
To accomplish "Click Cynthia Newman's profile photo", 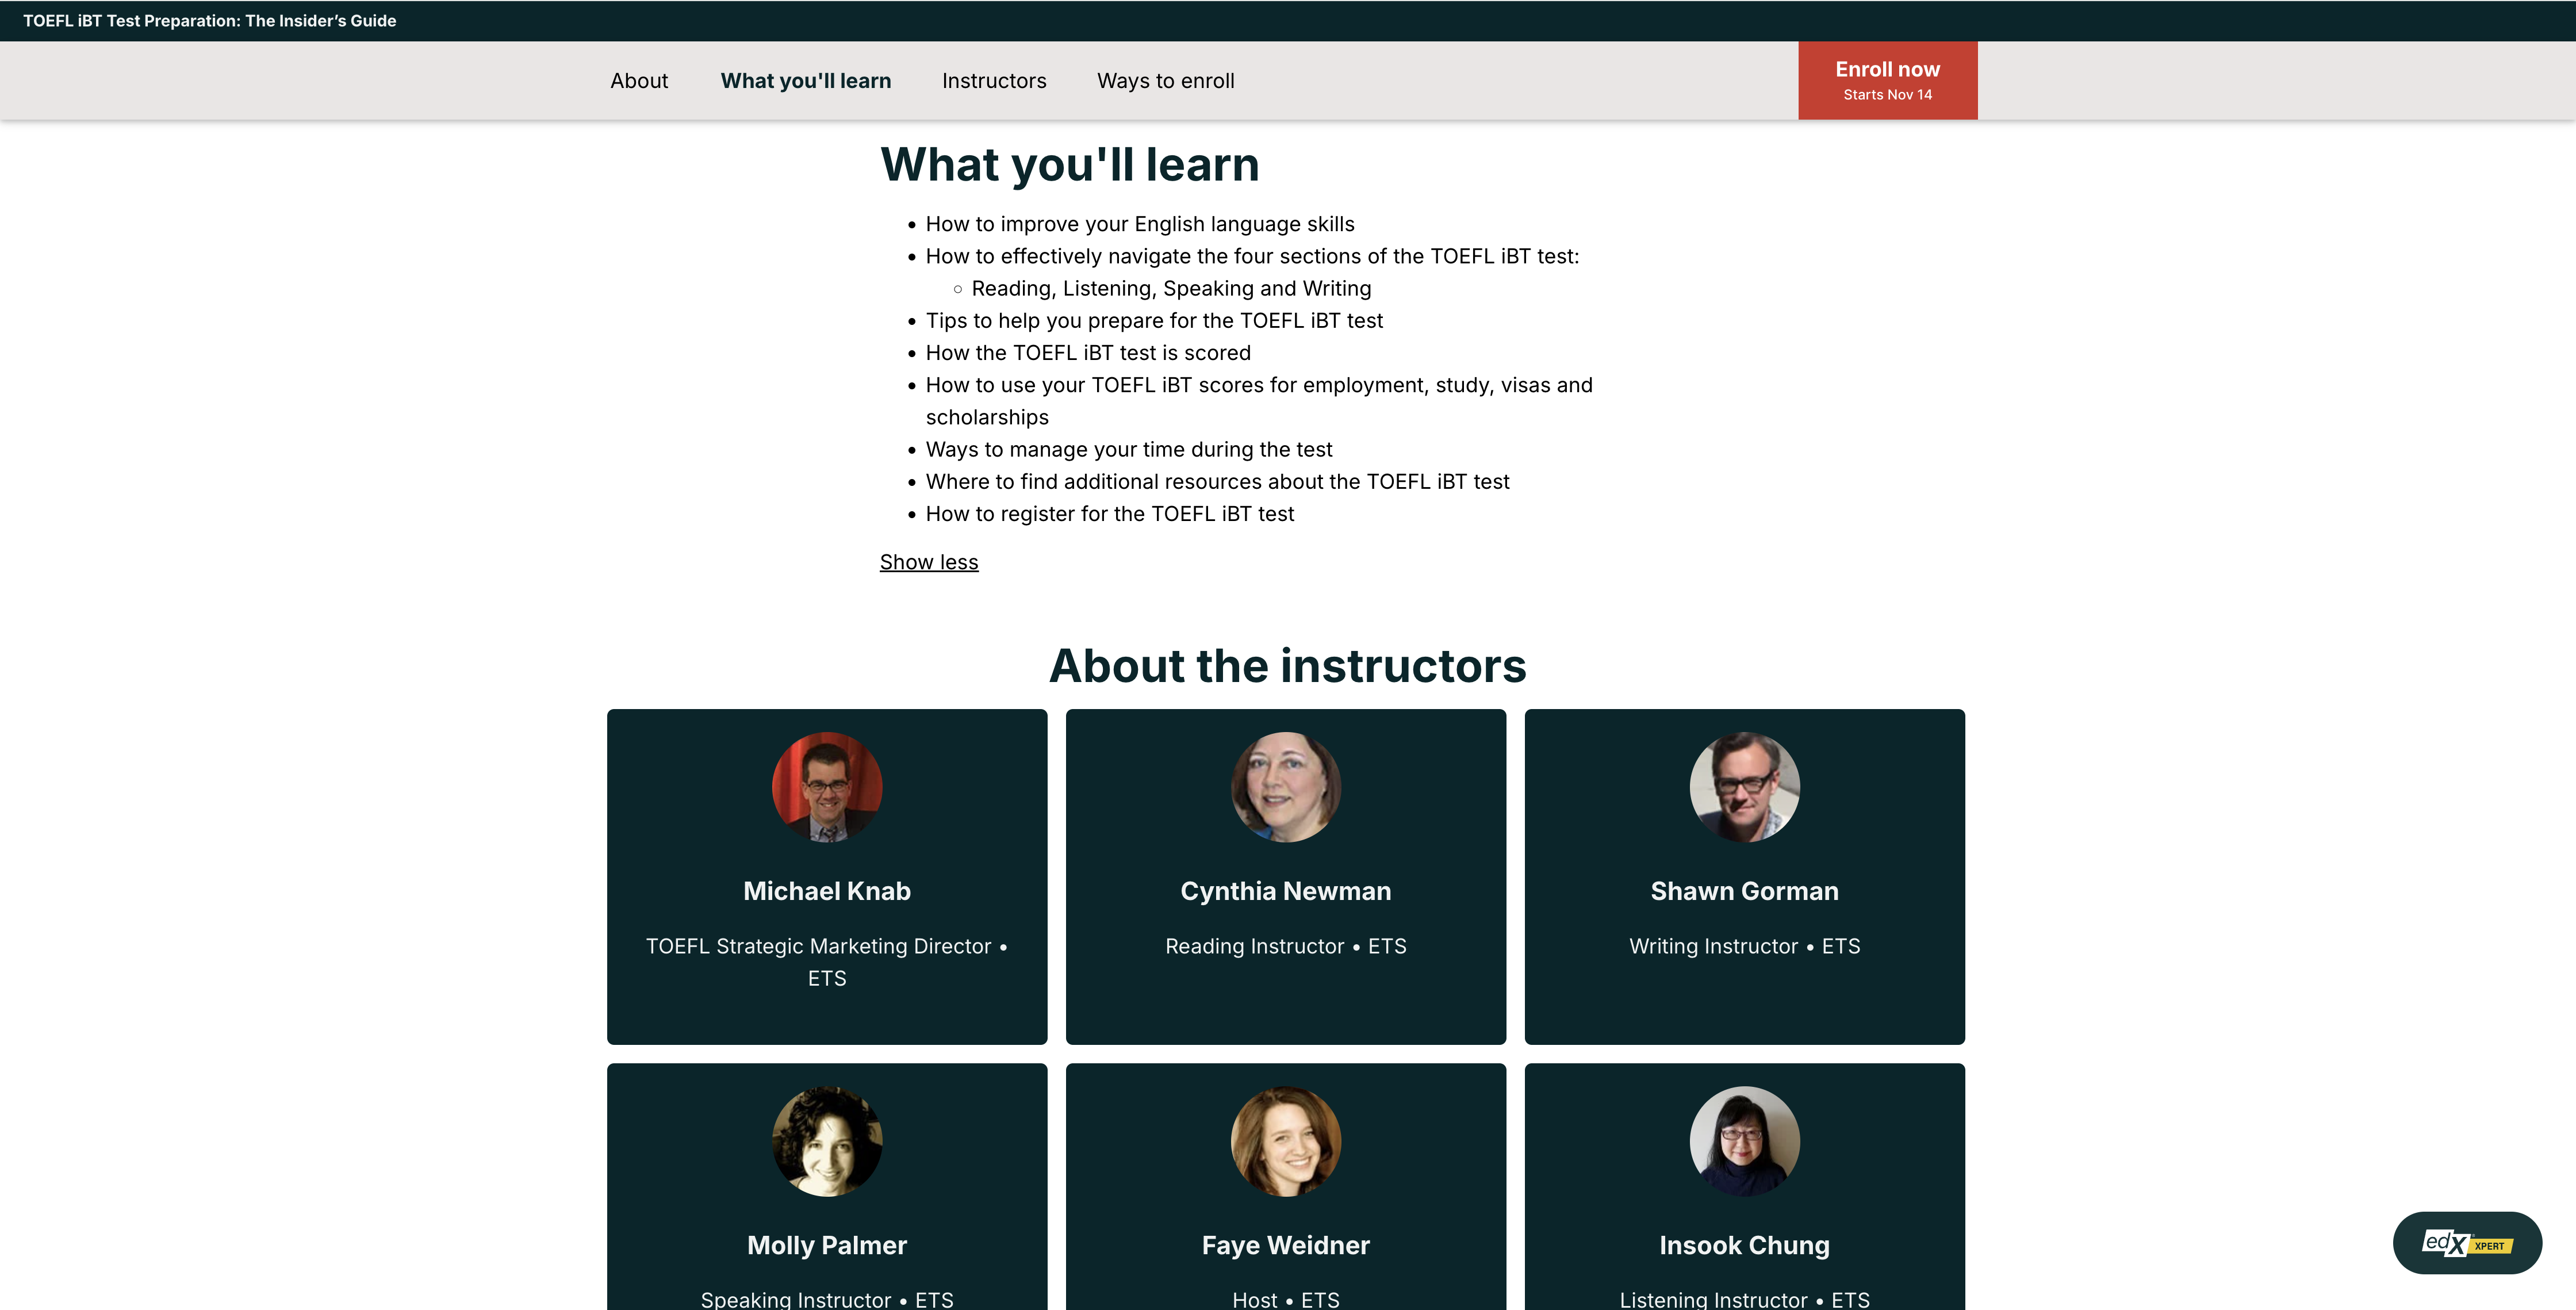I will pyautogui.click(x=1285, y=787).
